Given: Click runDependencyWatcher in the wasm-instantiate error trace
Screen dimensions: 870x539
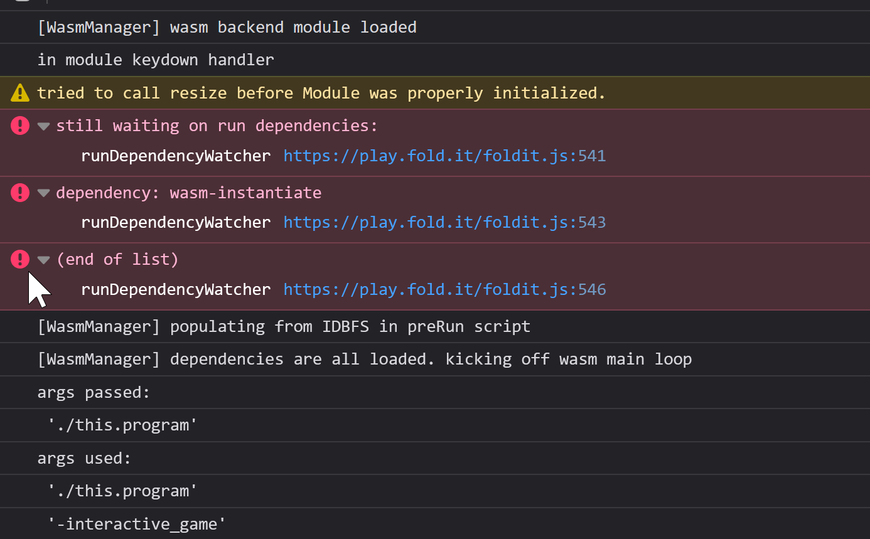Looking at the screenshot, I should 176,223.
